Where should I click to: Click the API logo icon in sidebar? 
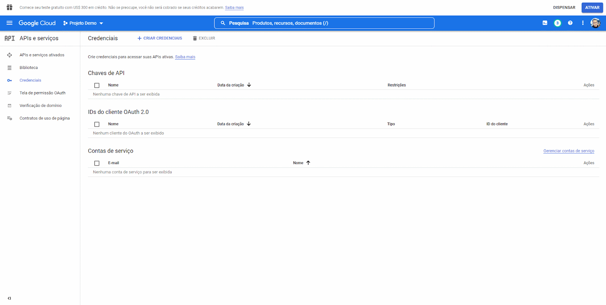[x=9, y=38]
